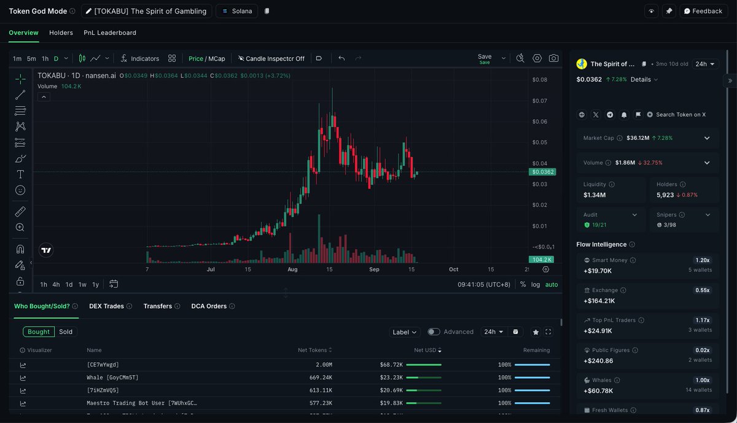
Task: Select the crosshair cursor tool
Action: pos(20,79)
